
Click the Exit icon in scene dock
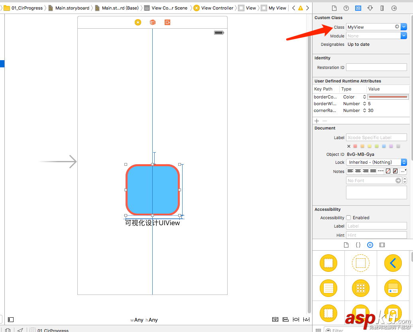point(167,22)
